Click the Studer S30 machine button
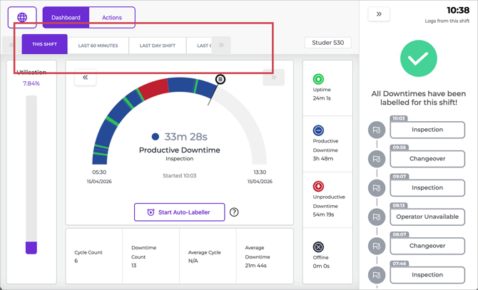 click(327, 43)
